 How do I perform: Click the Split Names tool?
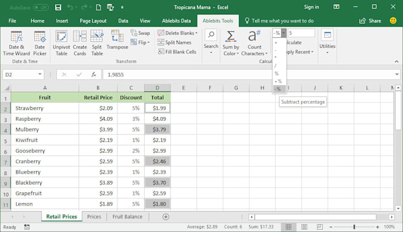pos(174,43)
